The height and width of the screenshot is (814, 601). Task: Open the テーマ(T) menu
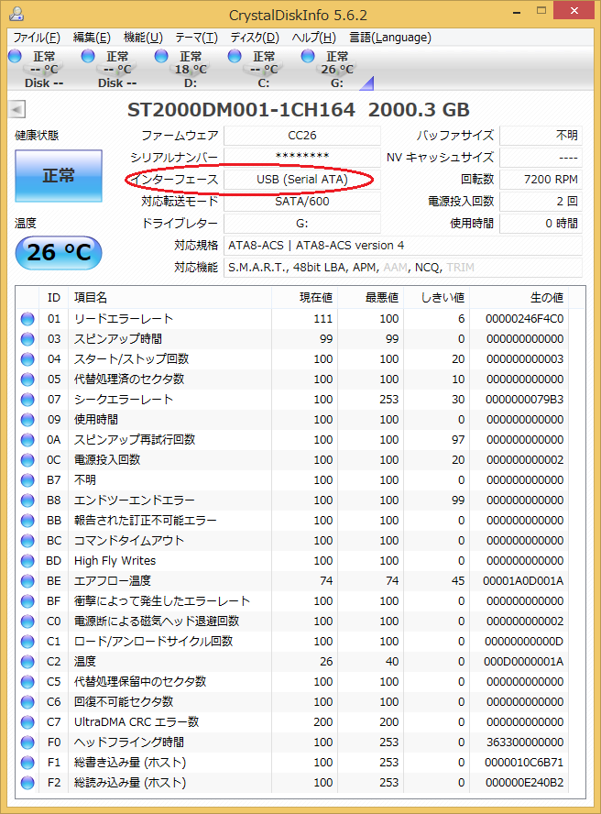(196, 38)
